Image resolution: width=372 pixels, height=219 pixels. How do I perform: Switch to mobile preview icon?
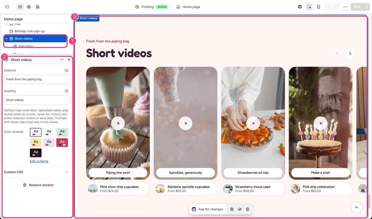318,7
